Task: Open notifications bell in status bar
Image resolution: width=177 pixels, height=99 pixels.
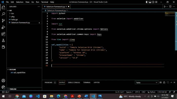Action: coord(174,92)
